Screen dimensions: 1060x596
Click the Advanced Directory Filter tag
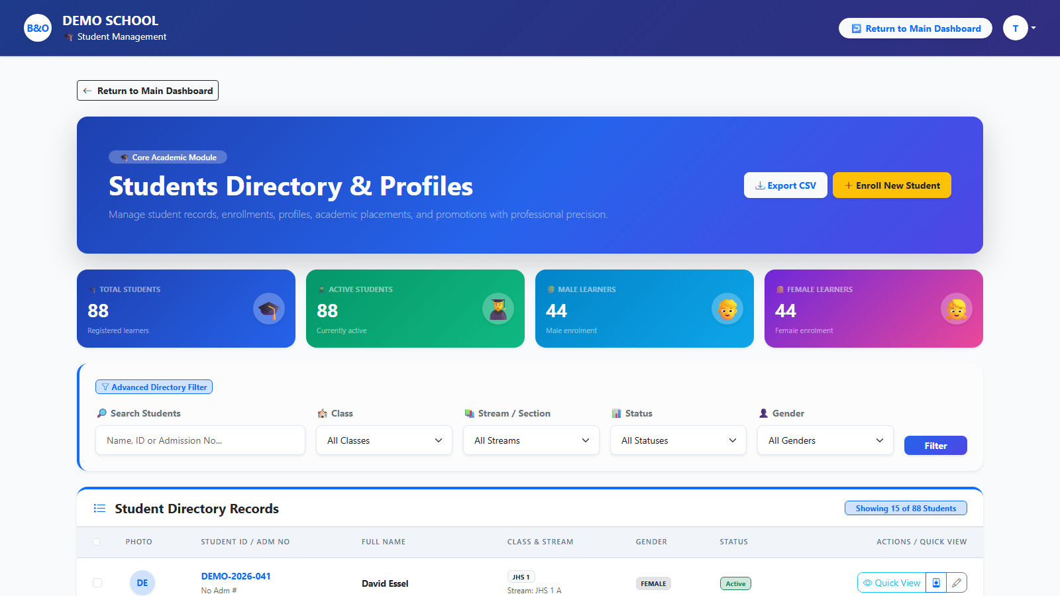coord(154,387)
